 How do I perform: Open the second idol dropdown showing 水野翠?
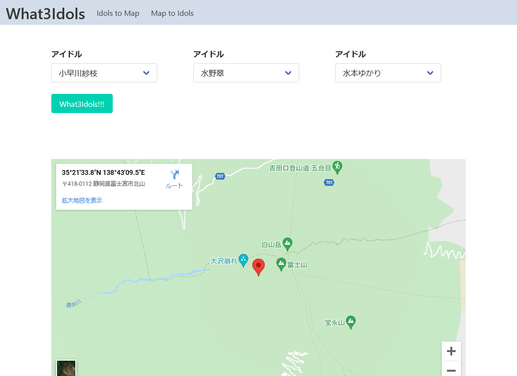click(x=246, y=73)
